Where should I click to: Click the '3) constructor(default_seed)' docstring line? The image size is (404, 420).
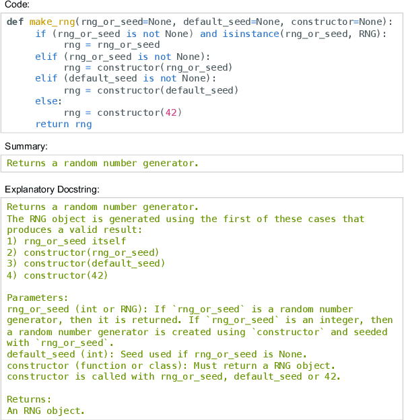(x=86, y=263)
